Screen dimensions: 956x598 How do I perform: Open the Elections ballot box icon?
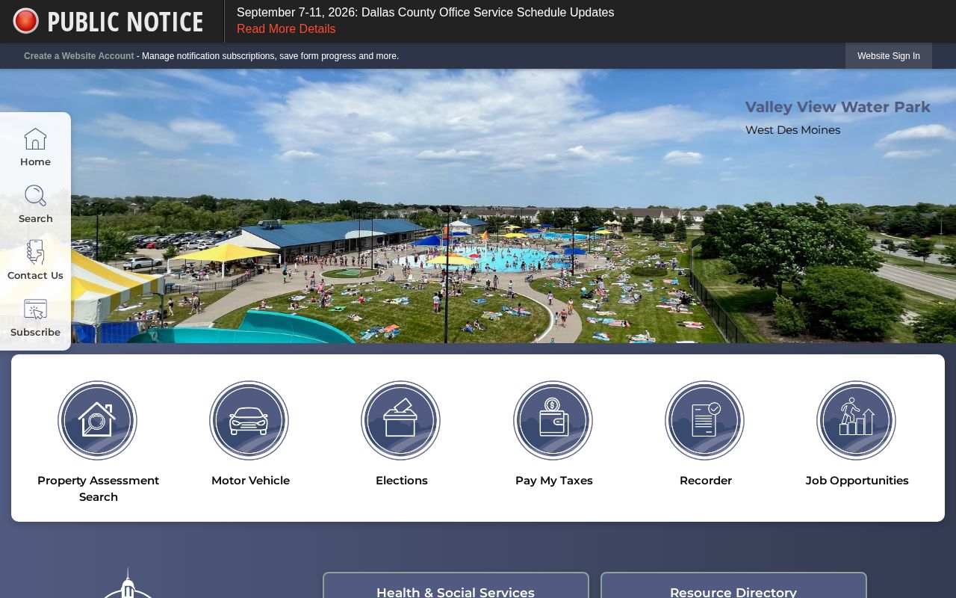(x=401, y=420)
